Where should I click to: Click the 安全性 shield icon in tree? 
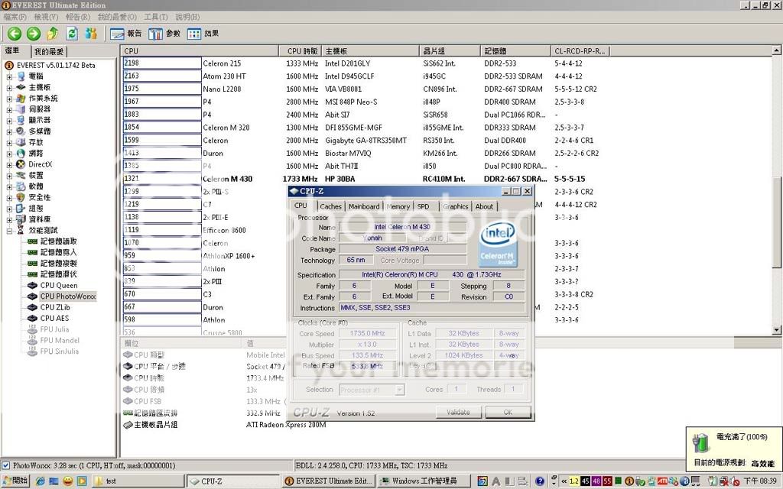[x=21, y=197]
